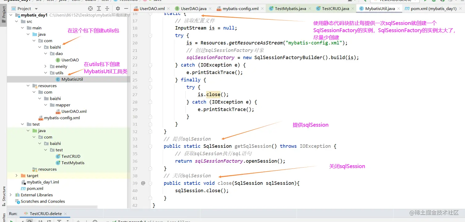Expand the target folder node

pos(17,176)
